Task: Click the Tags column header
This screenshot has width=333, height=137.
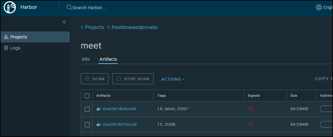Action: (162, 96)
